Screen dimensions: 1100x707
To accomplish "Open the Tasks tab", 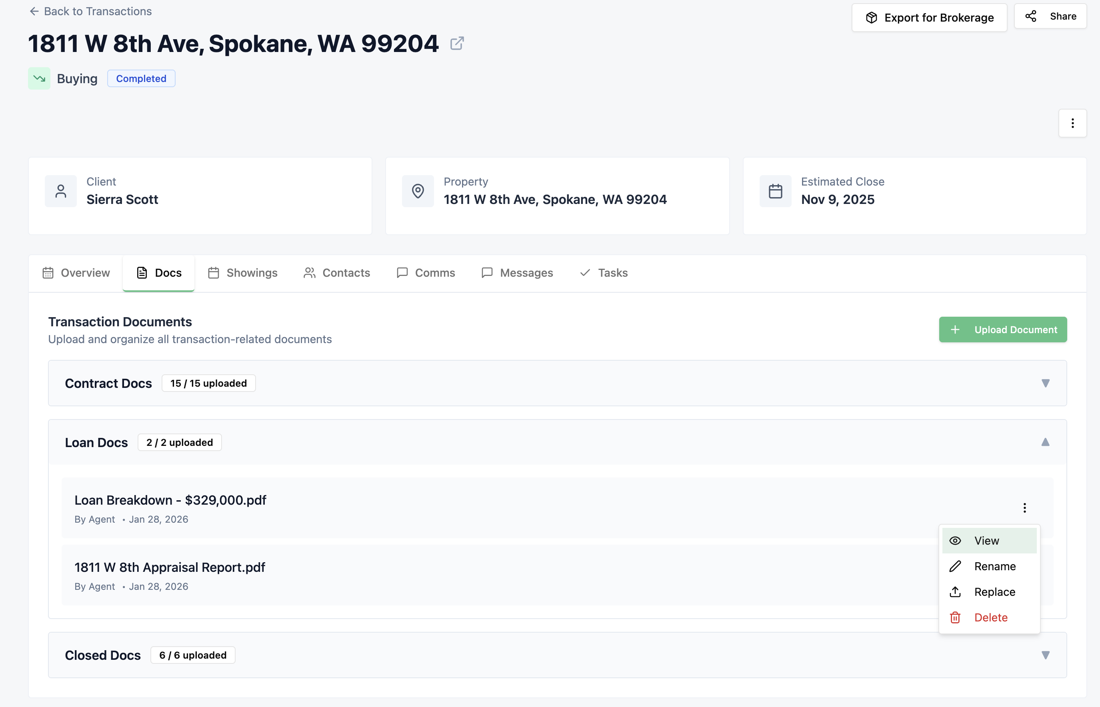I will coord(604,273).
